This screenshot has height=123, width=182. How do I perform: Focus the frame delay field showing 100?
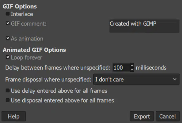[x=121, y=68]
